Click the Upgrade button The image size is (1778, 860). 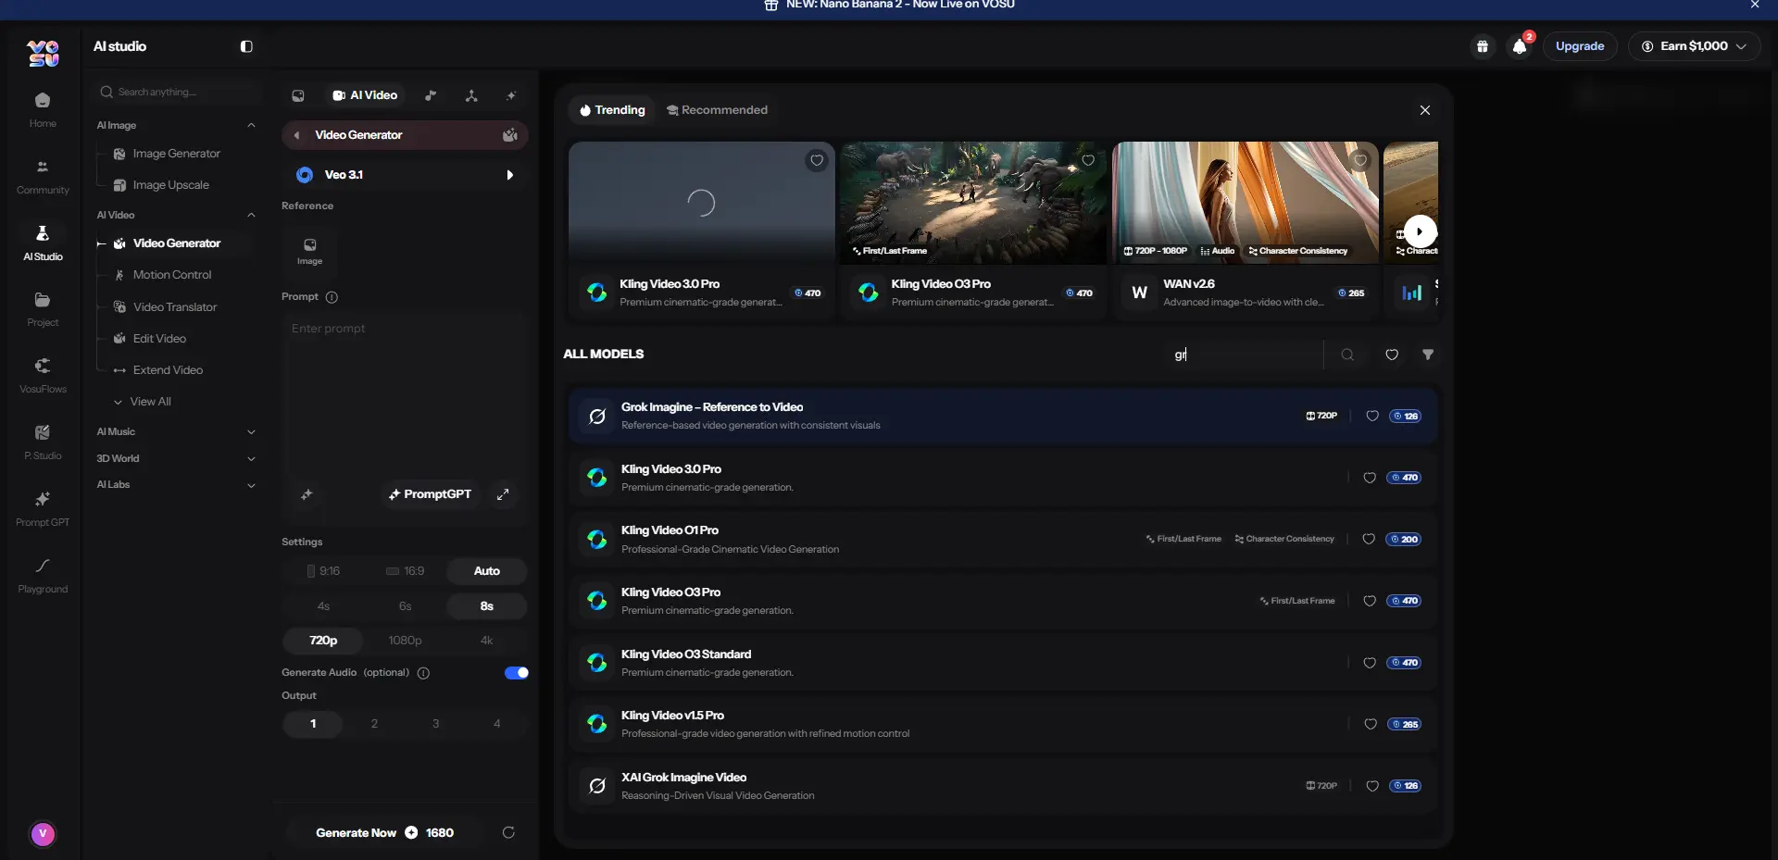[x=1580, y=46]
